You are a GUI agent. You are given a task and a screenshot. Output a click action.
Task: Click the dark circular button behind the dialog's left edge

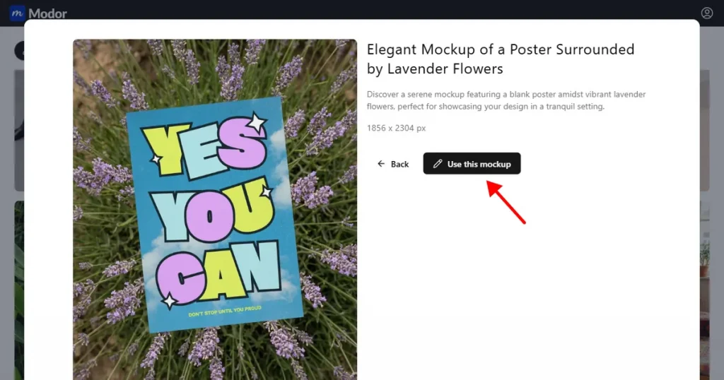tap(19, 50)
